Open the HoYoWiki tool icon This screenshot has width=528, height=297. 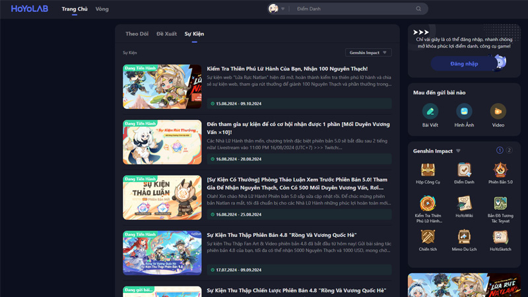[464, 203]
